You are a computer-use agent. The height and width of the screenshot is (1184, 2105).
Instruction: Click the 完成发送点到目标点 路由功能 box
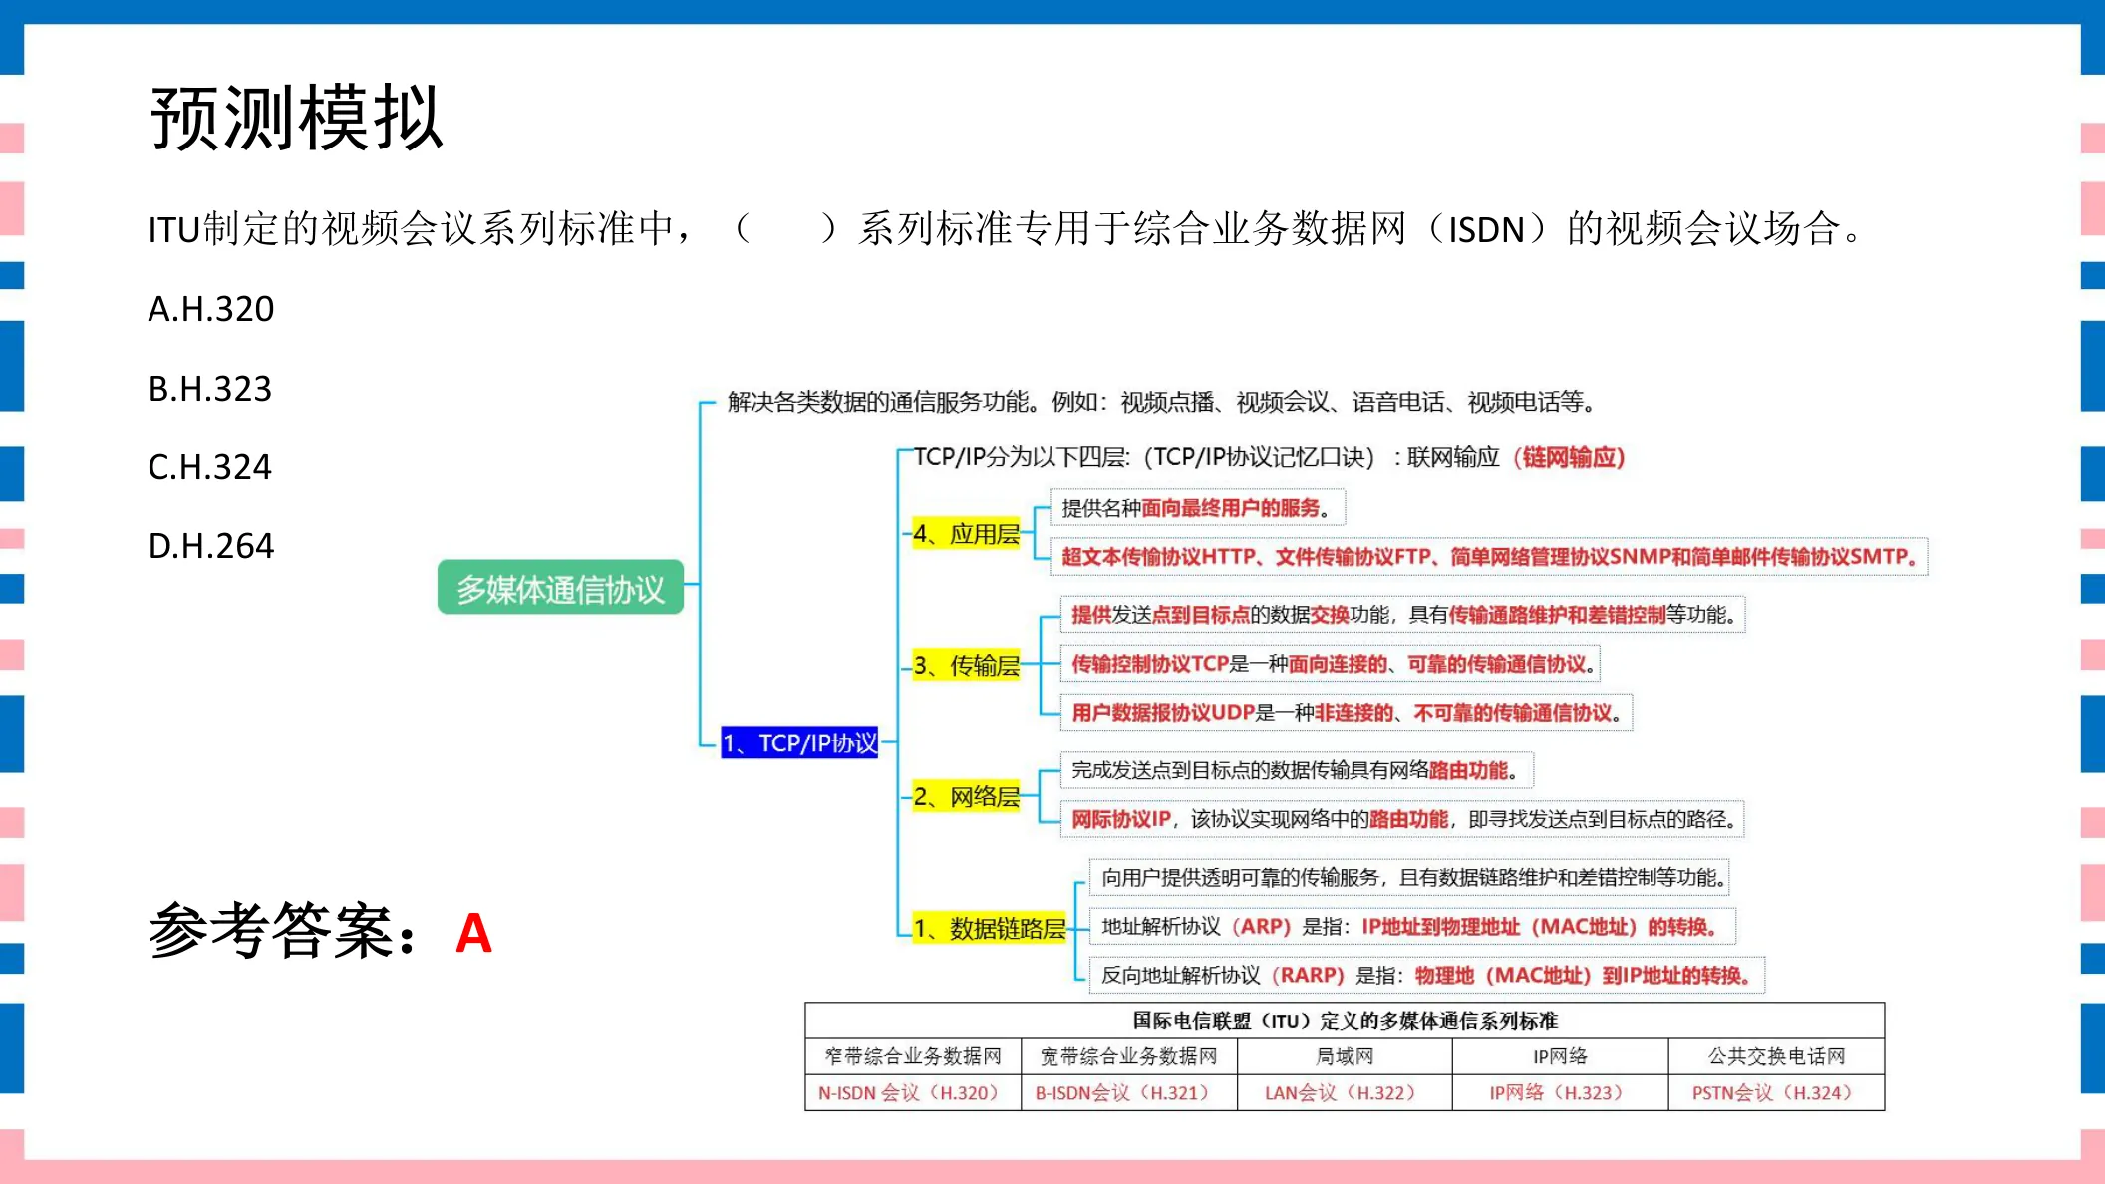pyautogui.click(x=1297, y=770)
